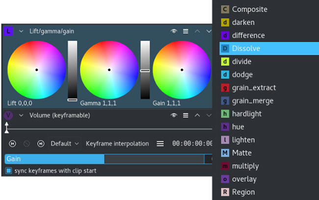The image size is (319, 200).
Task: Click the disabled remove keyframe button
Action: (x=27, y=144)
